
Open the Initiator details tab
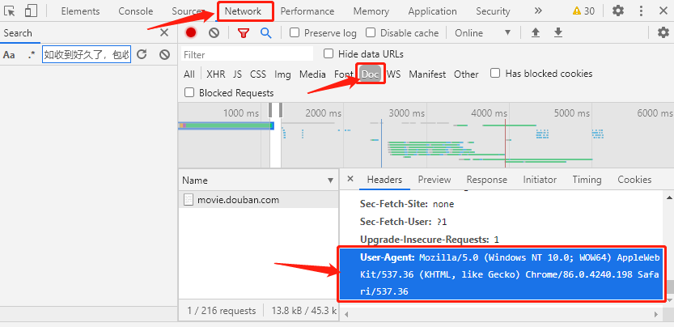[540, 180]
